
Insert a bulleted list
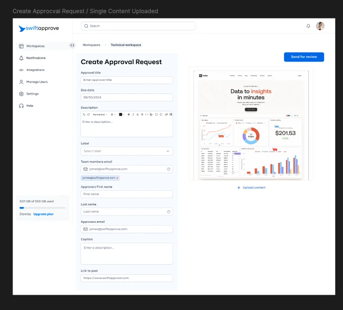click(x=156, y=115)
